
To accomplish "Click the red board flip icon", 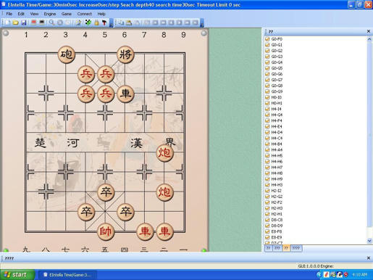I will 34,22.
